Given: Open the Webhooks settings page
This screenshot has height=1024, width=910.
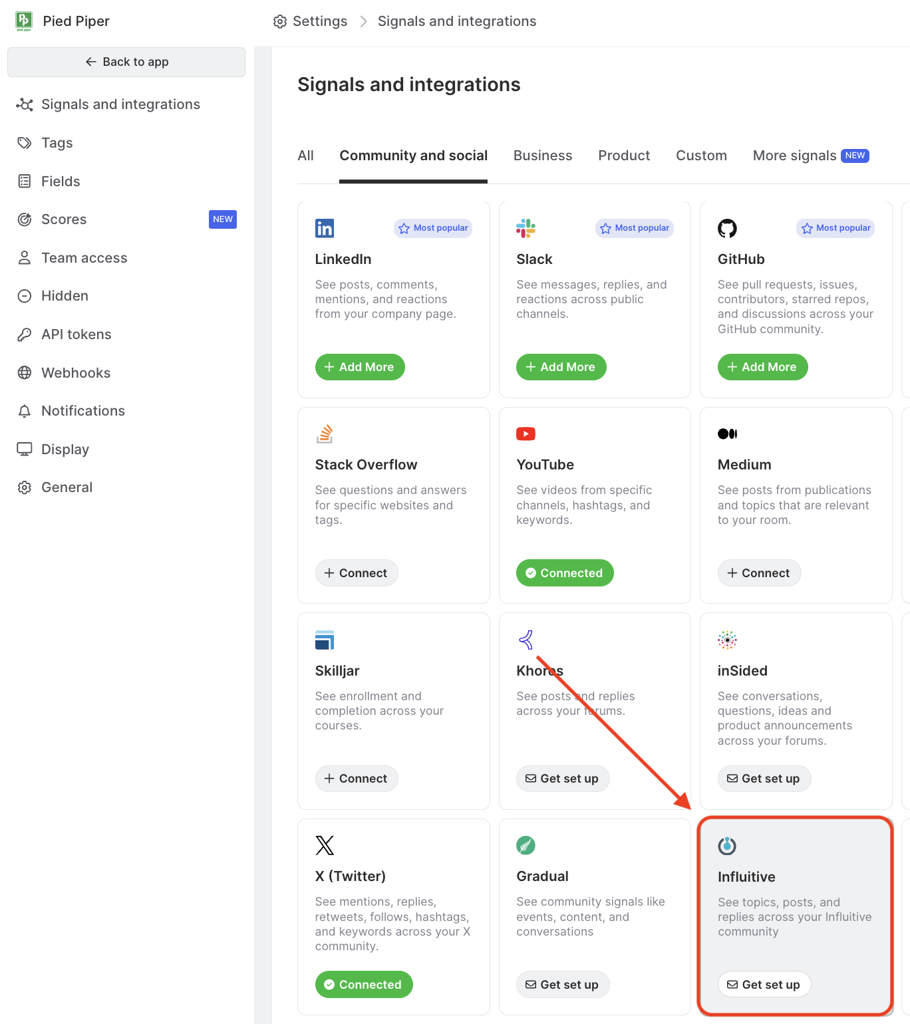Looking at the screenshot, I should (76, 373).
